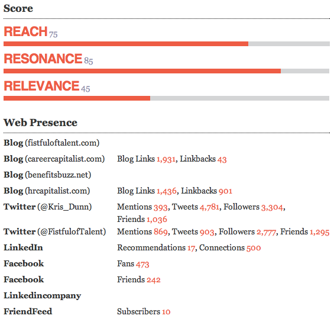Open the hrcapitalist.com blog entry
334x322 pixels.
click(47, 191)
